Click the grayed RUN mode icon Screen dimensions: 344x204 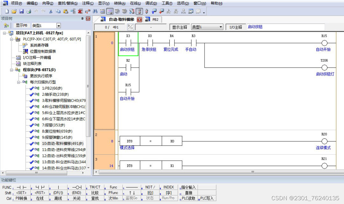[x=183, y=11]
